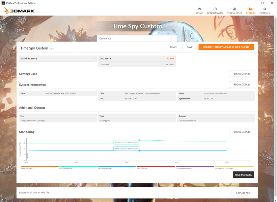The width and height of the screenshot is (277, 202).
Task: Minimize the 3DMark window
Action: [x=253, y=3]
